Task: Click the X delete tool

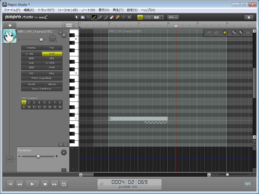Action: point(129,17)
